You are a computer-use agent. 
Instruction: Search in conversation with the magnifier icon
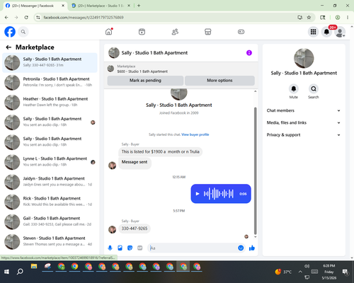(314, 88)
